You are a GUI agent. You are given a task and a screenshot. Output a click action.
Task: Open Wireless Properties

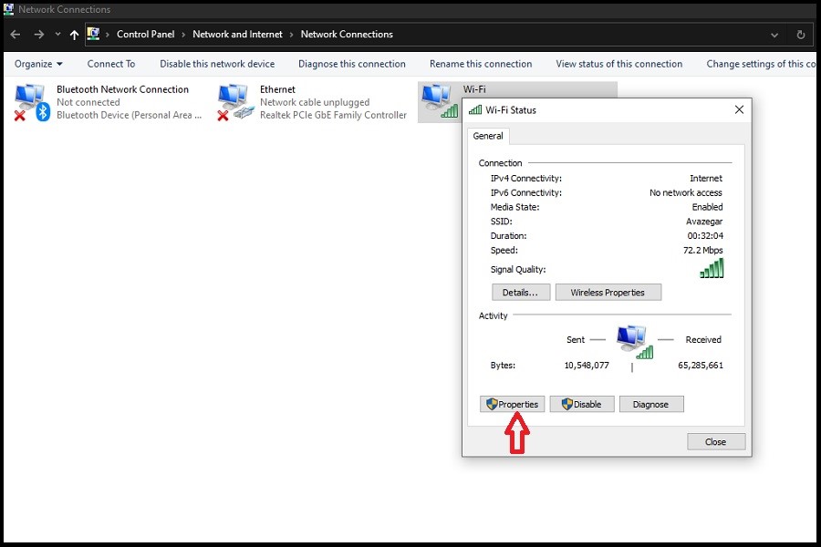pyautogui.click(x=608, y=293)
